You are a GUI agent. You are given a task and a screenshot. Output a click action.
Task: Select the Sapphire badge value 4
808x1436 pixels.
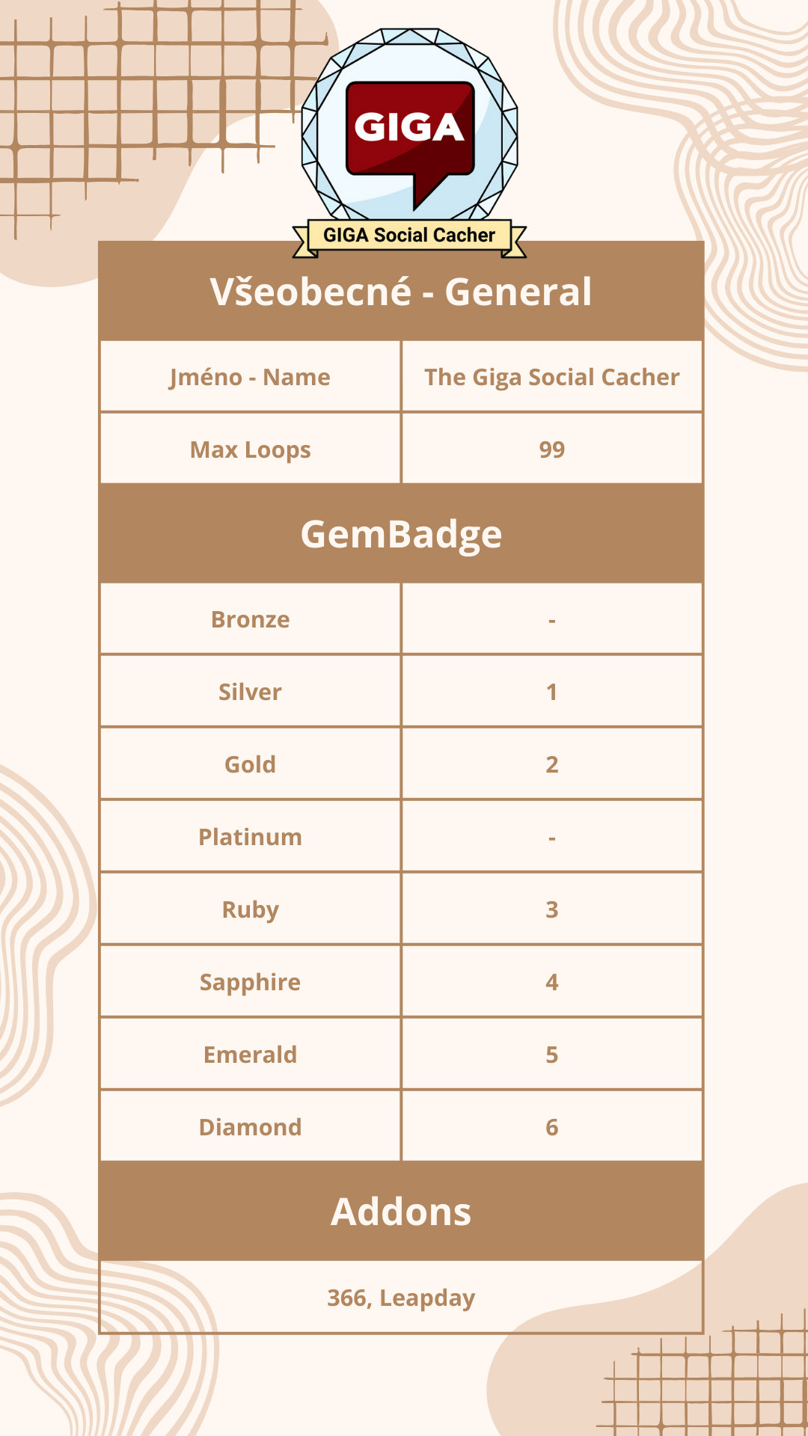click(551, 982)
